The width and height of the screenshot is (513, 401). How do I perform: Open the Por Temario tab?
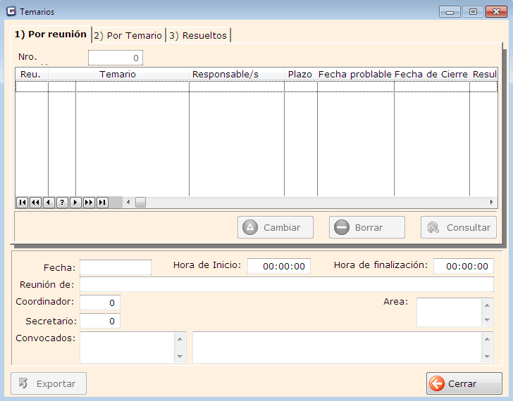click(128, 36)
